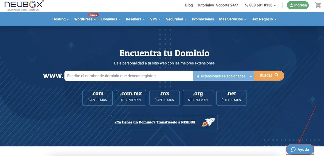Select the .mx extension card
The height and width of the screenshot is (156, 324).
pyautogui.click(x=164, y=98)
